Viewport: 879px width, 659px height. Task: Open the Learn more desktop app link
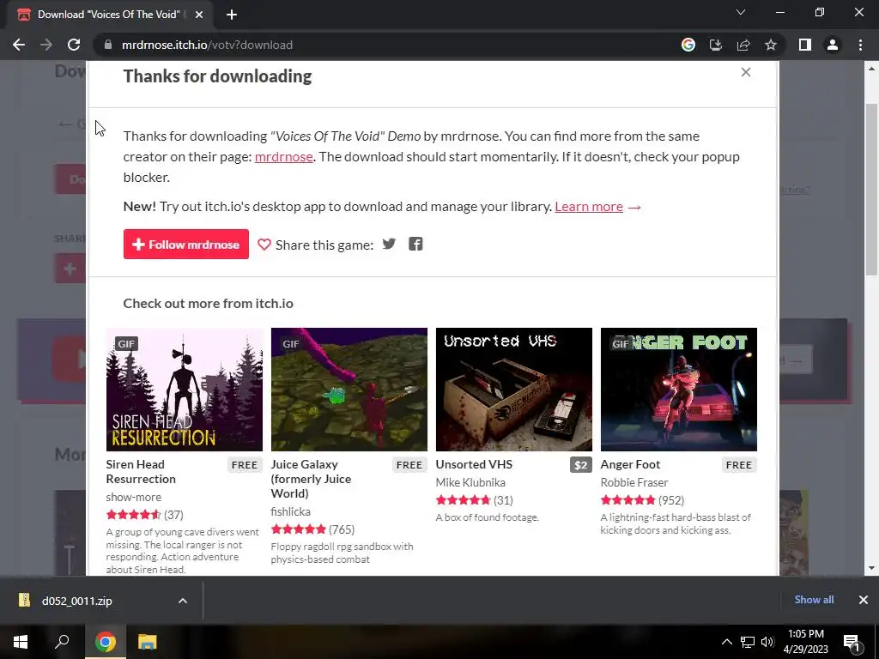click(x=589, y=206)
